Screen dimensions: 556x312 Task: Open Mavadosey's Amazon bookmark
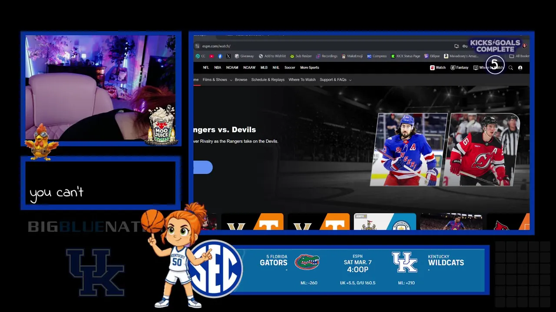(461, 56)
